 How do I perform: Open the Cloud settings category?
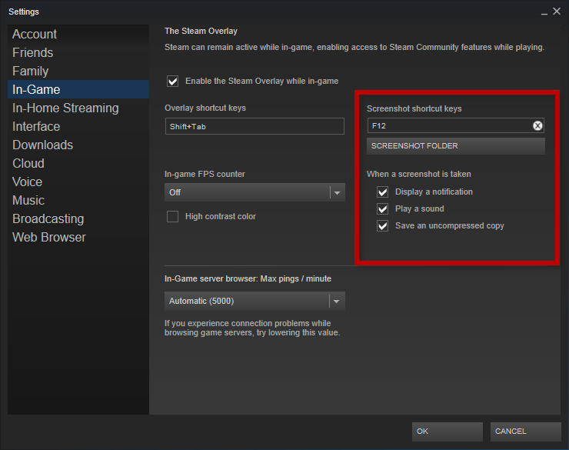[78, 163]
